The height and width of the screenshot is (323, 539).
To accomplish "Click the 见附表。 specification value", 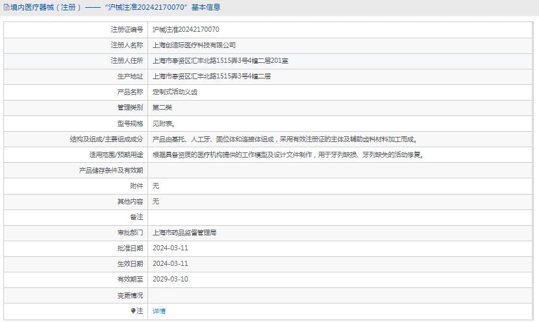I will (164, 123).
